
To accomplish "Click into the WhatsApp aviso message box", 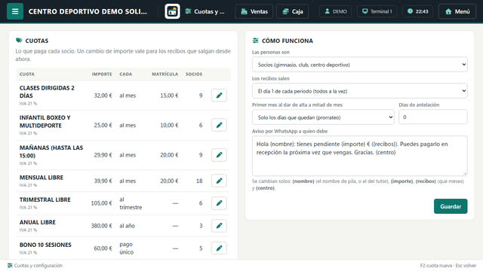I will point(359,156).
